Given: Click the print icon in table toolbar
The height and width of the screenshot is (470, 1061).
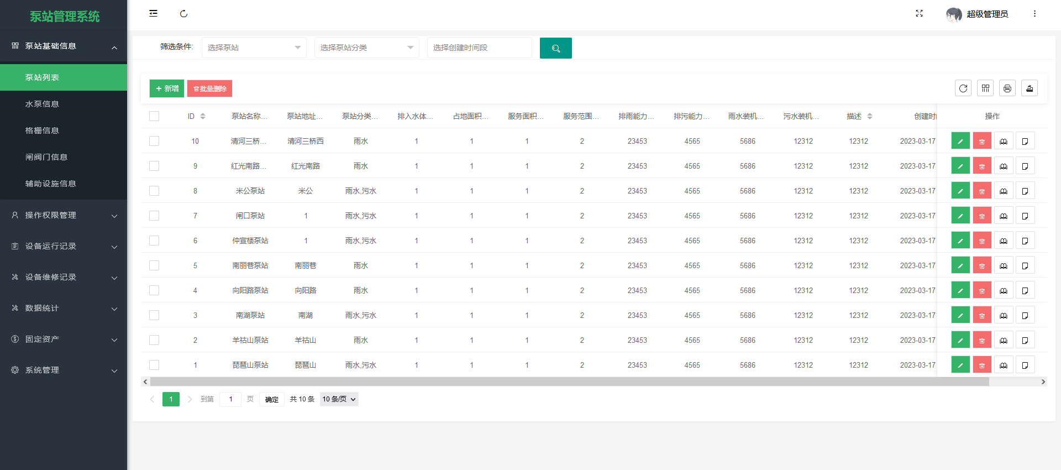Looking at the screenshot, I should 1007,88.
